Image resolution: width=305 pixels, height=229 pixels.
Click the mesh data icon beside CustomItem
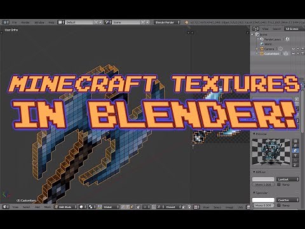(286, 53)
